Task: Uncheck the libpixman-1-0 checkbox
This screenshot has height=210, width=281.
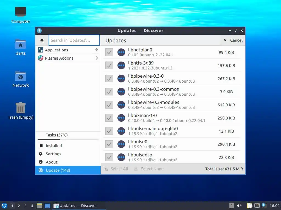Action: tap(109, 118)
